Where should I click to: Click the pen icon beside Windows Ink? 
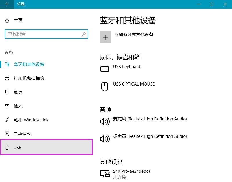[x=7, y=120]
